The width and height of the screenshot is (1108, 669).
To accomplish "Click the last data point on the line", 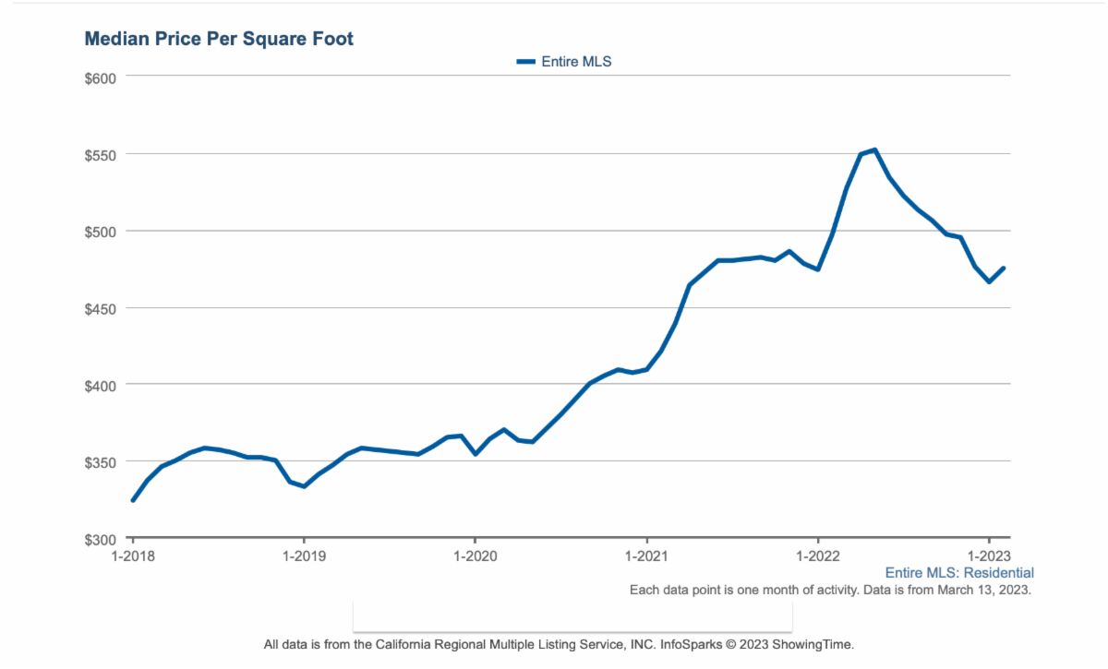I will point(1004,269).
